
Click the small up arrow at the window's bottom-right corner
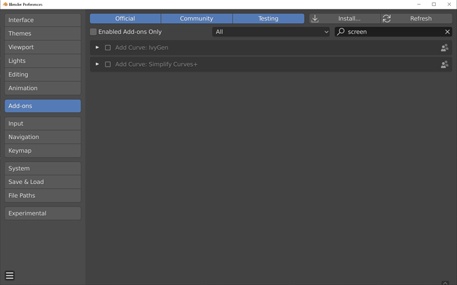point(445,283)
